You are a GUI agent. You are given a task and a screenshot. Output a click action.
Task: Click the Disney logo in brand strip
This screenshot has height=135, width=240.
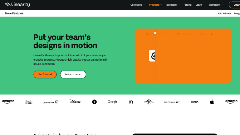[75, 102]
